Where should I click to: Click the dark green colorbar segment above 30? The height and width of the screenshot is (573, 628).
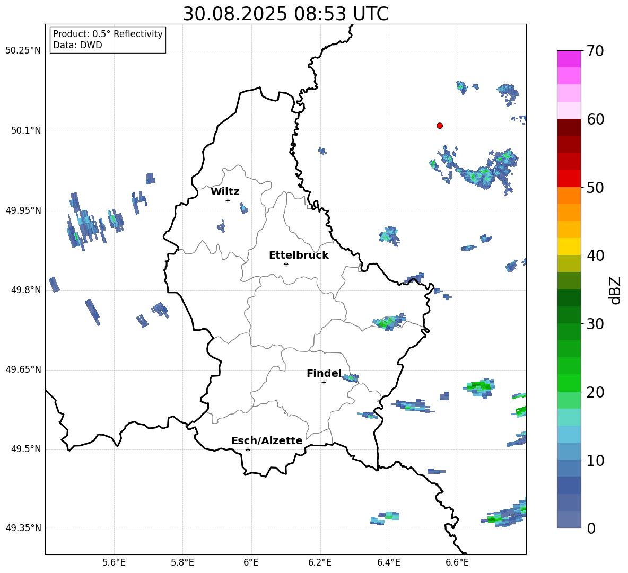[x=569, y=298]
